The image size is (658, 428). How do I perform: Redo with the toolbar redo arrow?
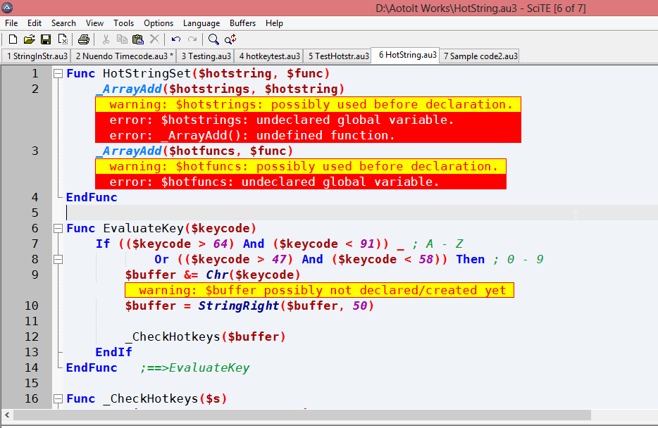(192, 39)
